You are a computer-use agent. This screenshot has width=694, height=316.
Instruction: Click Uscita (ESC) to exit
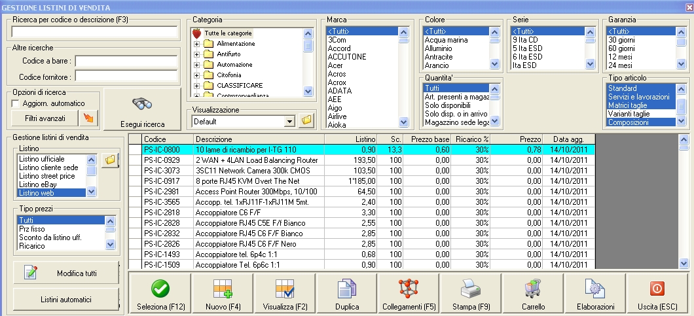pyautogui.click(x=657, y=294)
